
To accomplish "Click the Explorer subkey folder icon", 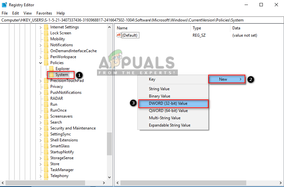I will pyautogui.click(x=51, y=69).
